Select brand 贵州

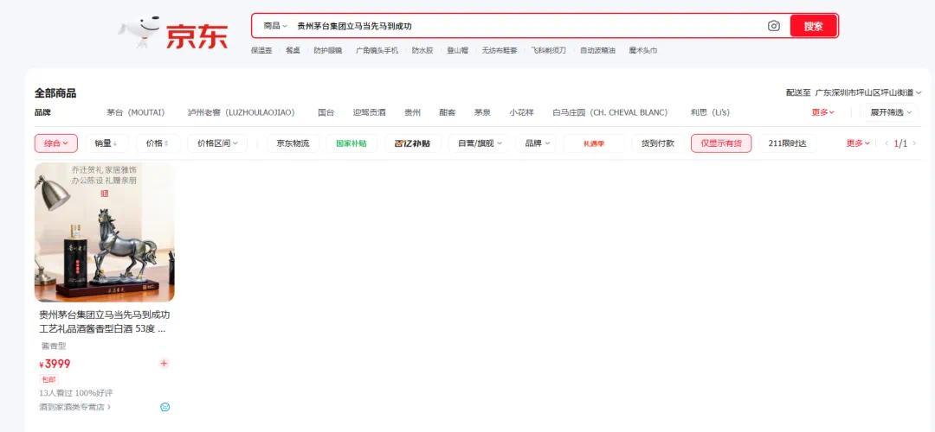[x=413, y=112]
